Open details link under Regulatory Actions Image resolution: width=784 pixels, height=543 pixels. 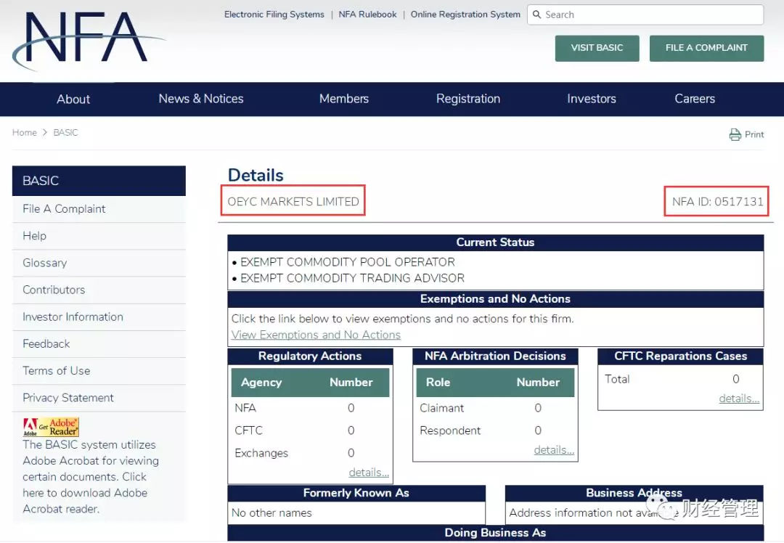pyautogui.click(x=369, y=473)
